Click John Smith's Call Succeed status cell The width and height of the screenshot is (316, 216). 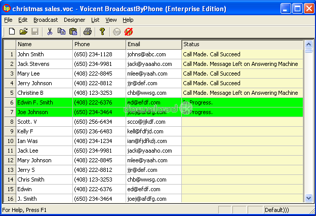(x=243, y=54)
